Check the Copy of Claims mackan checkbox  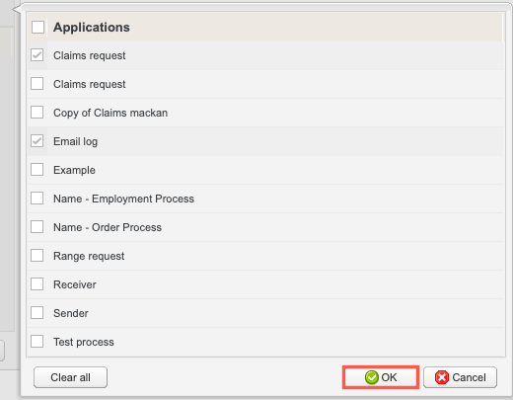[x=37, y=113]
